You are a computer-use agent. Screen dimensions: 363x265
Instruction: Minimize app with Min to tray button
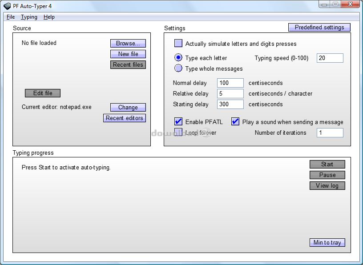327,243
